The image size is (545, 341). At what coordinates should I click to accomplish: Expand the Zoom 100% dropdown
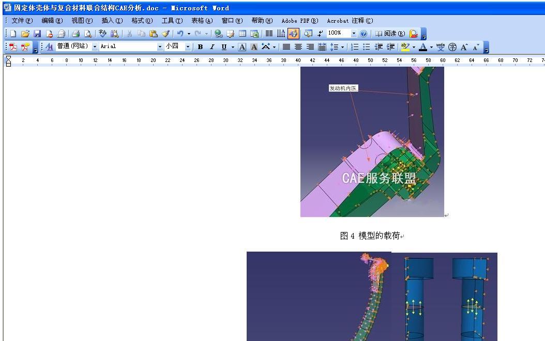pyautogui.click(x=354, y=34)
